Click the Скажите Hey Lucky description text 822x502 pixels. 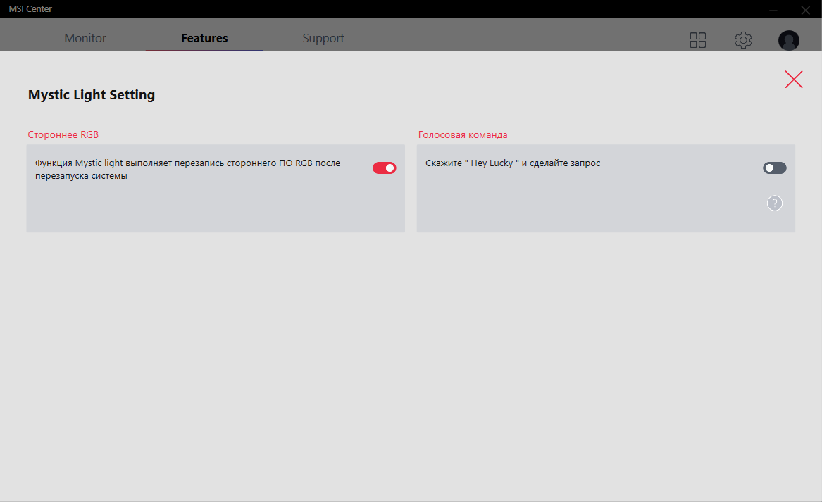513,163
